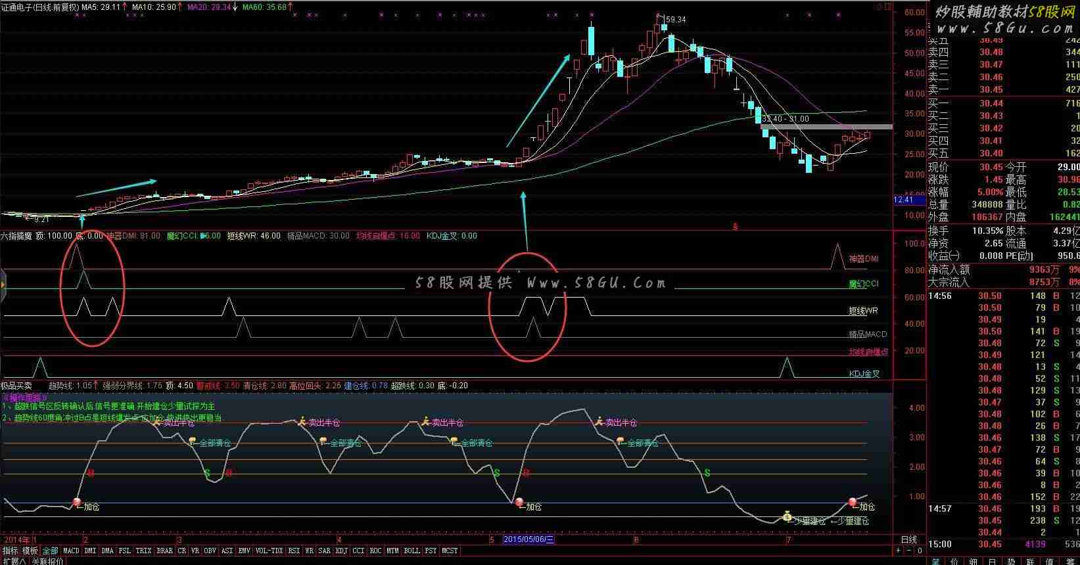1080x565 pixels.
Task: Select the 值 tab in quote panel
Action: (1050, 561)
